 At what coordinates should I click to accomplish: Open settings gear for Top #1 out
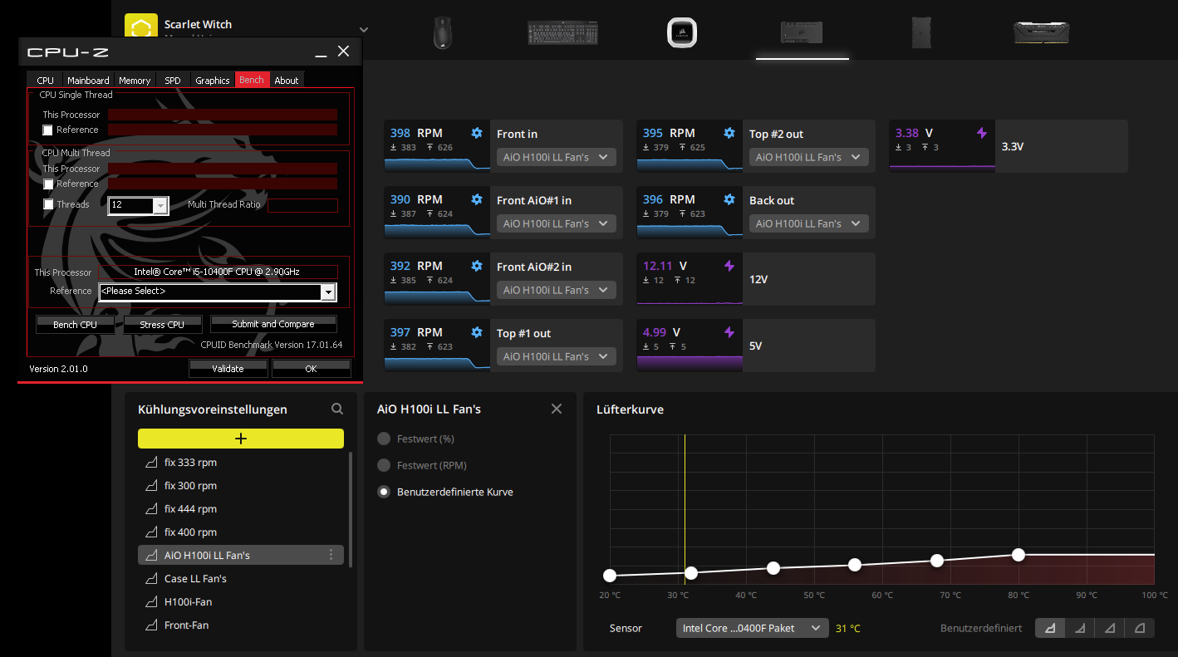point(477,332)
